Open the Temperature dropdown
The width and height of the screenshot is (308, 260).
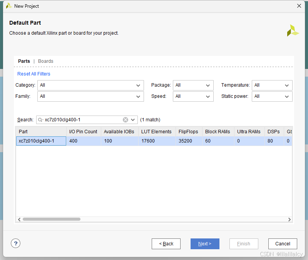(272, 85)
